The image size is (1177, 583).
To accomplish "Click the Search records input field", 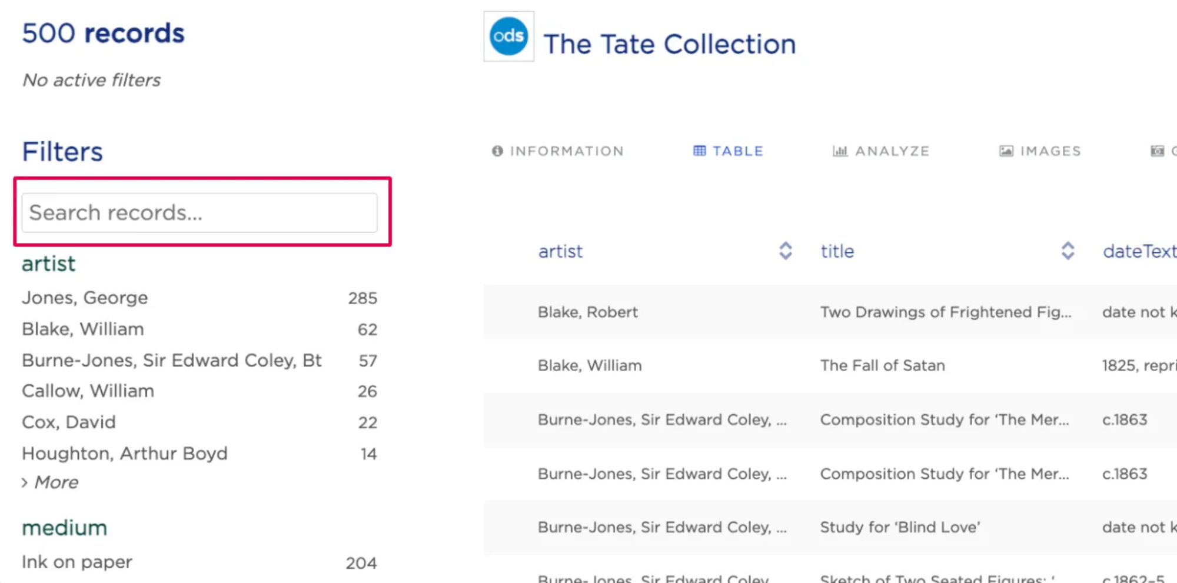I will (200, 212).
